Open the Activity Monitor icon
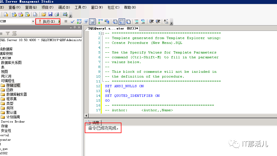The image size is (277, 156). coord(65,14)
